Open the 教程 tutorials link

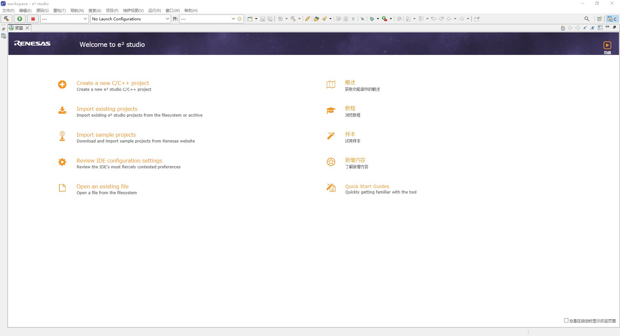pos(350,108)
